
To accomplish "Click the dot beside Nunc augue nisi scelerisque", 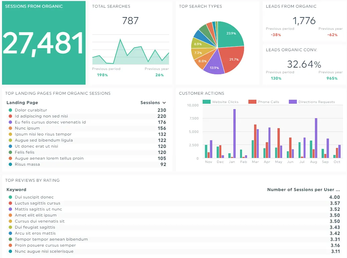I will tap(10, 251).
